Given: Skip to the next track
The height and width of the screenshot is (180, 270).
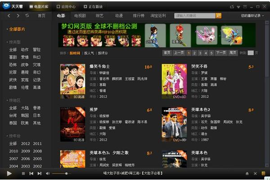Looking at the screenshot, I should point(40,173).
